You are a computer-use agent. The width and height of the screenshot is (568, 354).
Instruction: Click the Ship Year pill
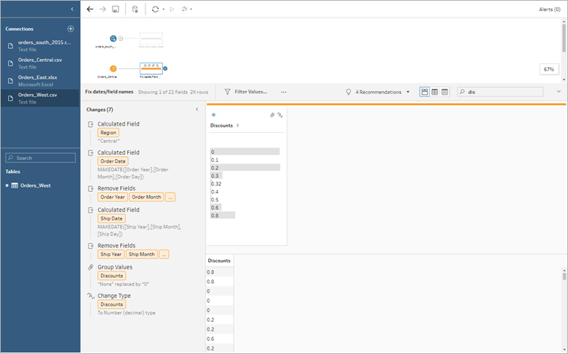[111, 254]
